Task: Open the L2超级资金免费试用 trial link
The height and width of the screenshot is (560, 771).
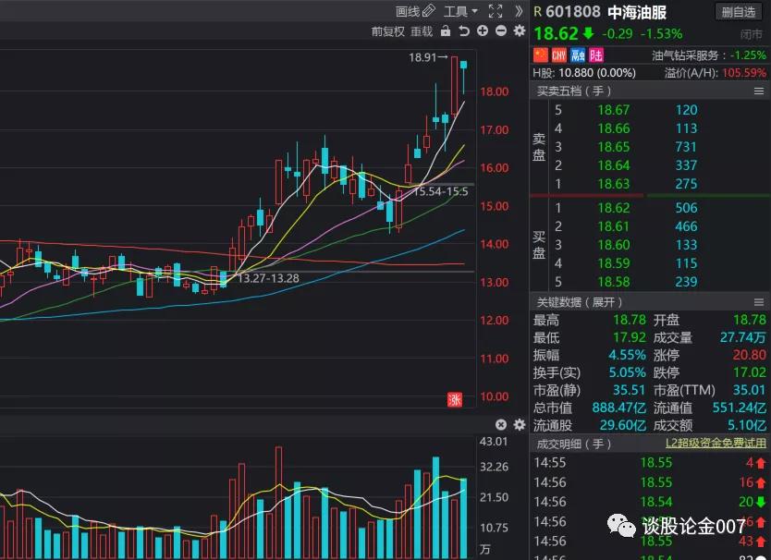Action: click(x=716, y=444)
